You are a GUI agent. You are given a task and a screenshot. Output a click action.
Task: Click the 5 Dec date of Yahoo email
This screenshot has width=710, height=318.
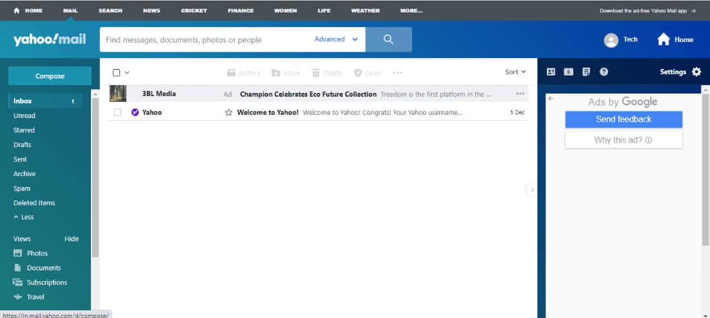tap(517, 112)
